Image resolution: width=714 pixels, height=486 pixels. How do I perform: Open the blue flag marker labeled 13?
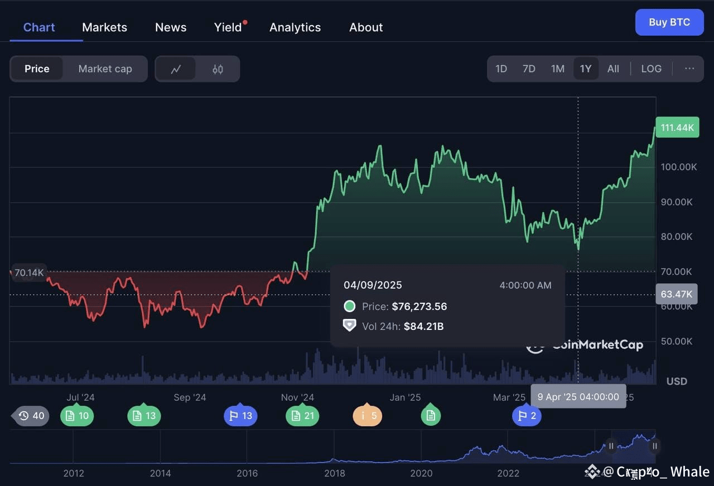[x=240, y=416]
